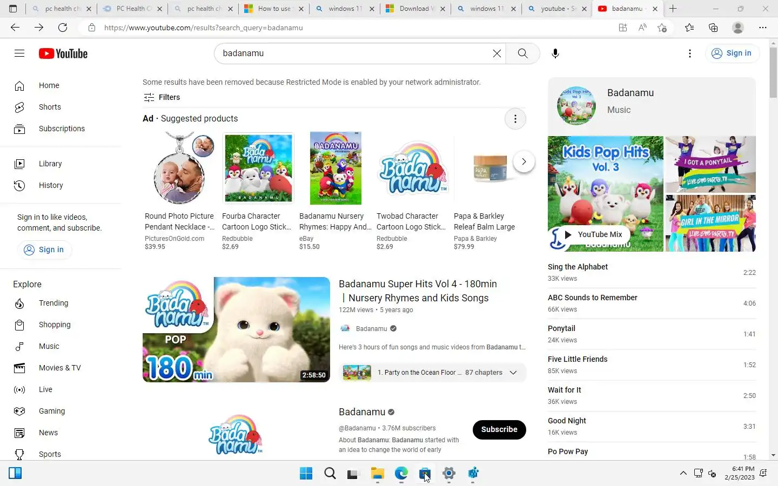Play Badanamu Super Hits Vol 4 thumbnail

click(x=236, y=329)
